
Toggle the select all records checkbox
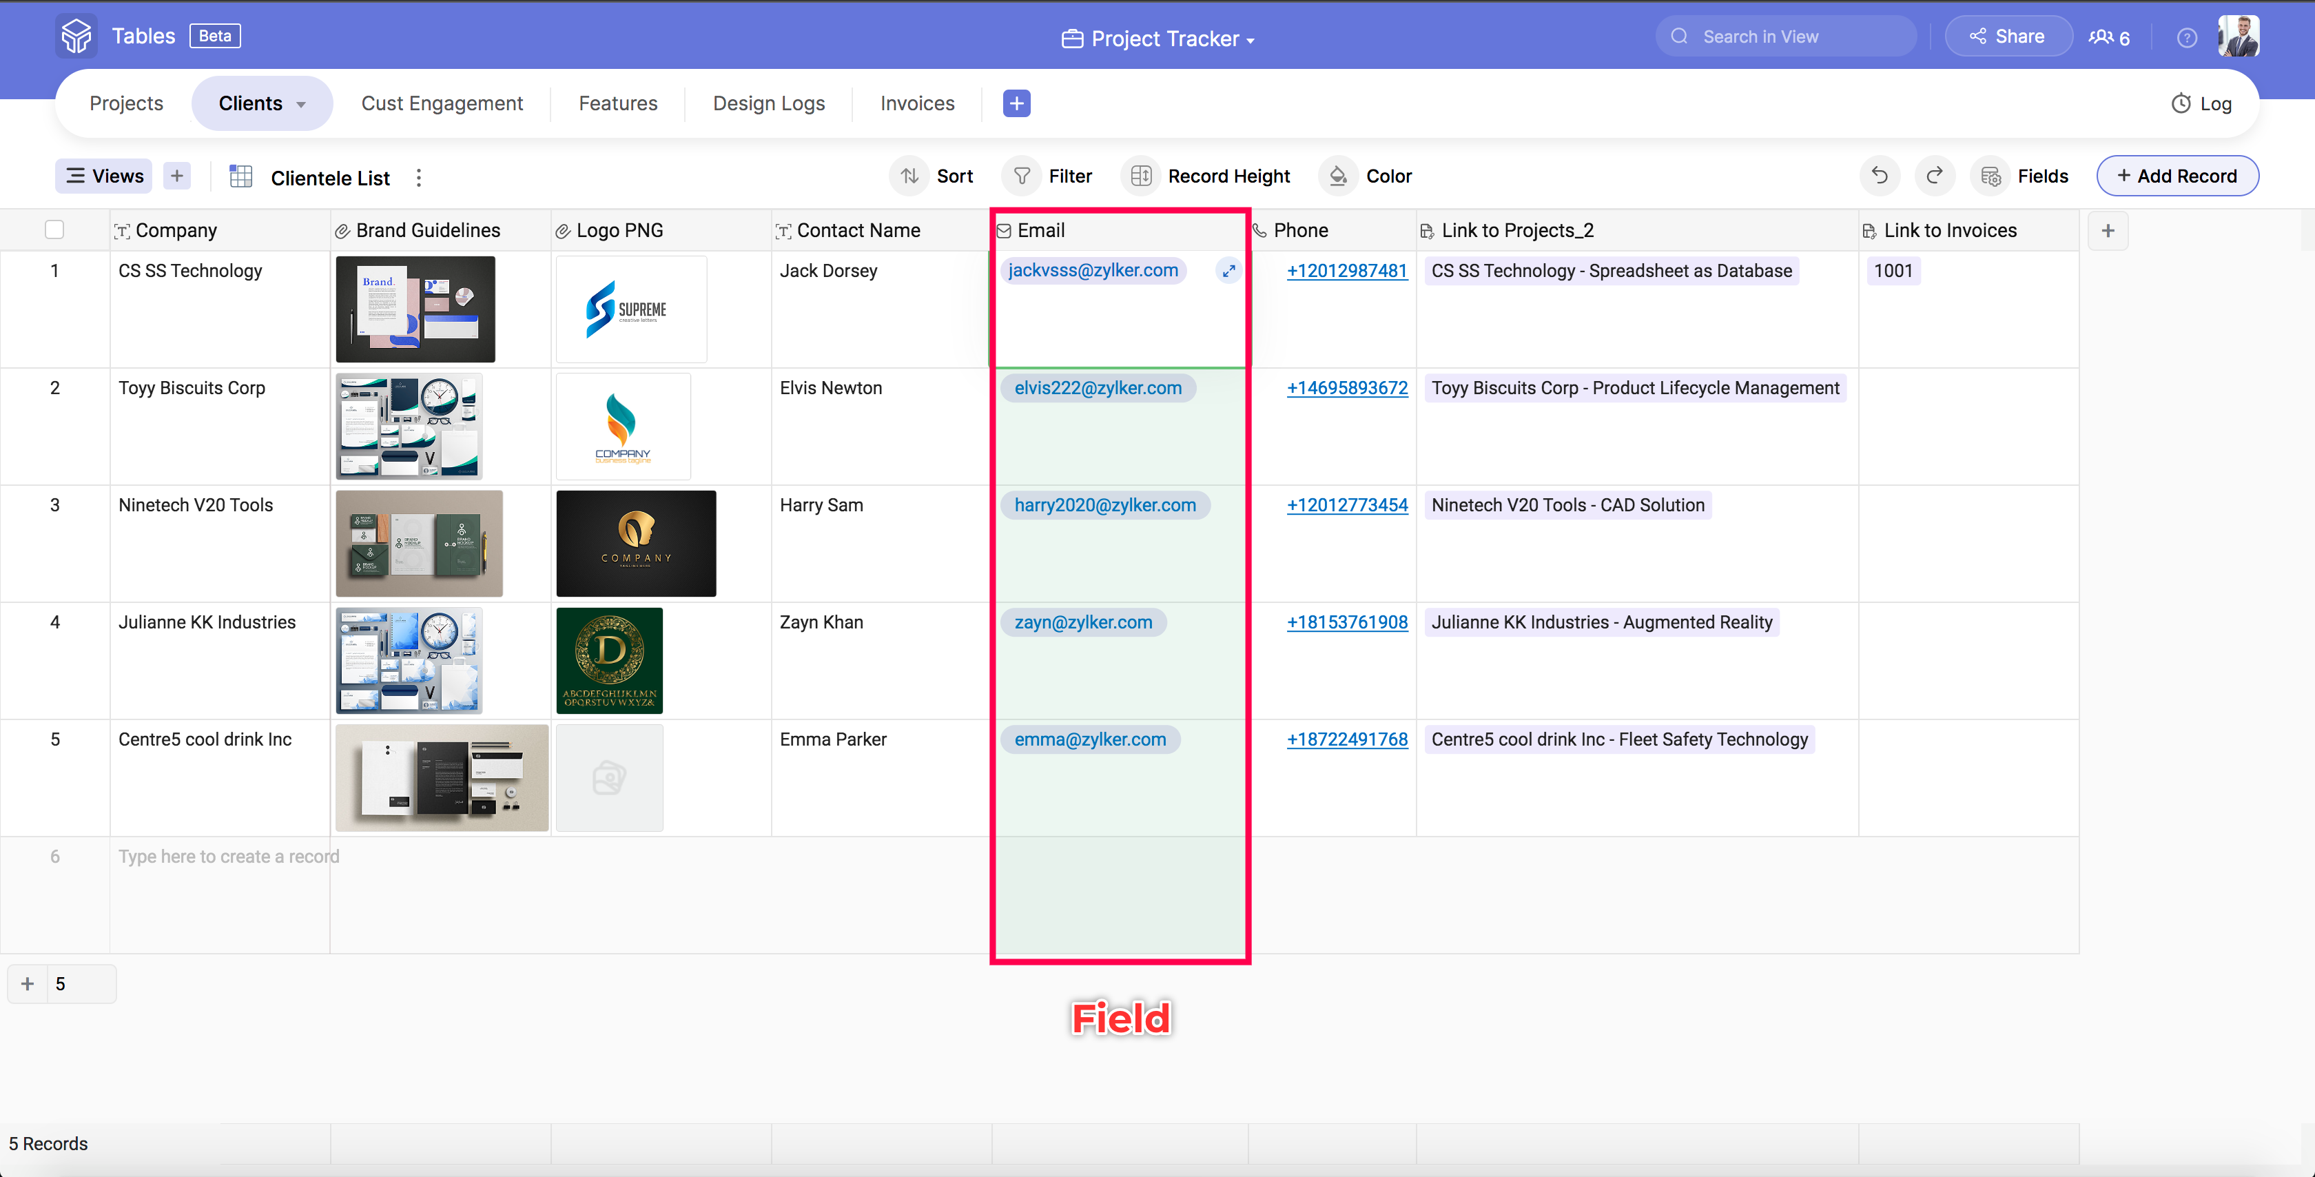pyautogui.click(x=55, y=230)
